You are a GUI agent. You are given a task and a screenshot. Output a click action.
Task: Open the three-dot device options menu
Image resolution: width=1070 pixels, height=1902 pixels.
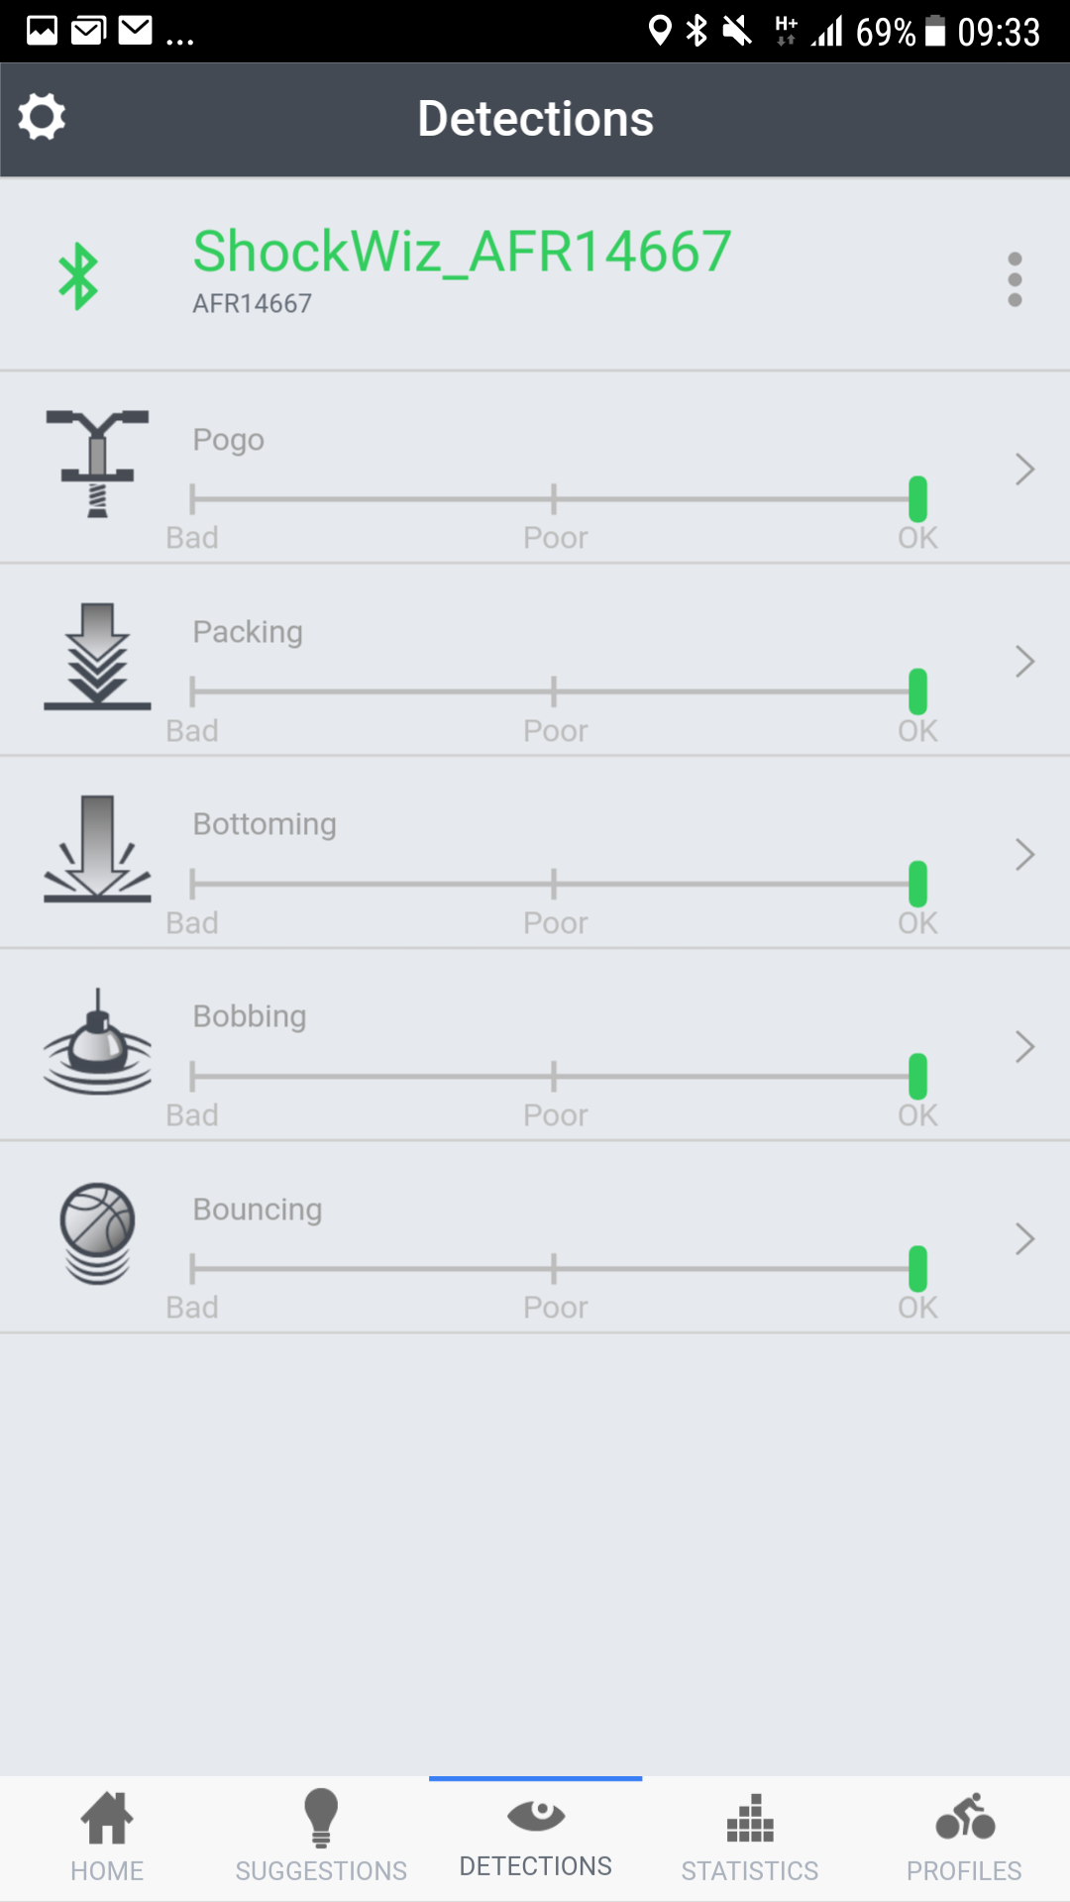1015,279
